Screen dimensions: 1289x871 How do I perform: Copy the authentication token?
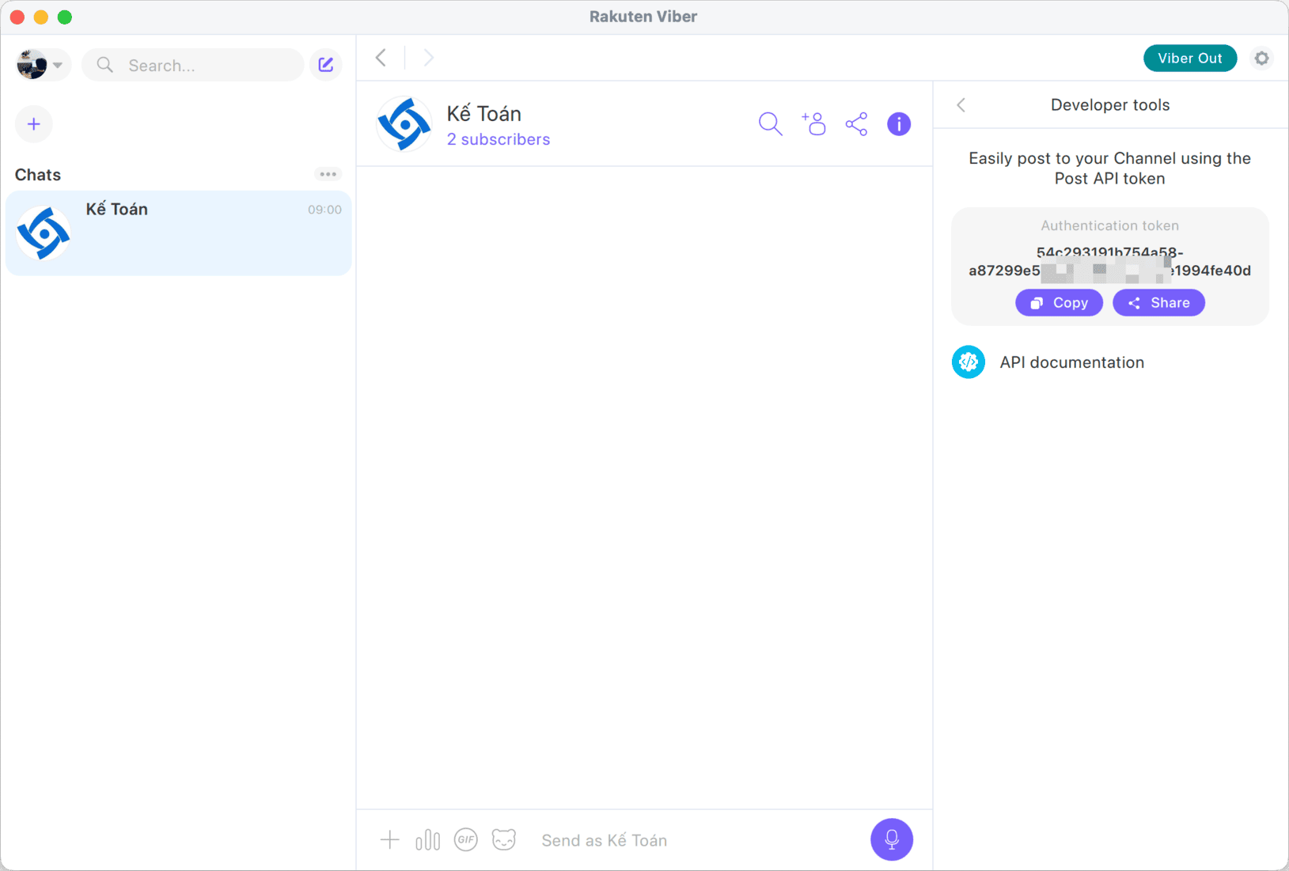[1059, 303]
